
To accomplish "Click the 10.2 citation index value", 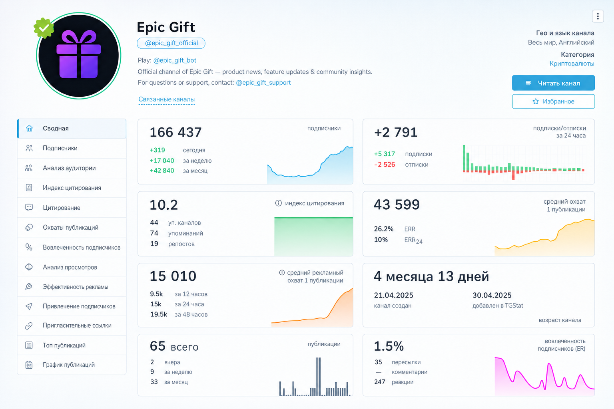I will pos(163,205).
